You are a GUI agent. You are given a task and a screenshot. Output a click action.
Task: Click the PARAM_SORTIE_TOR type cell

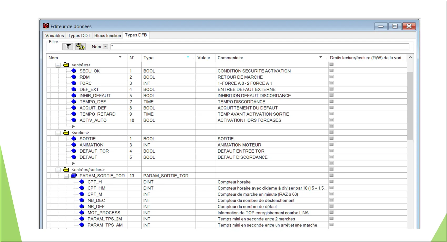point(169,176)
